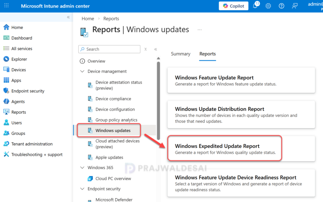Open the Settings gear icon

coord(268,6)
